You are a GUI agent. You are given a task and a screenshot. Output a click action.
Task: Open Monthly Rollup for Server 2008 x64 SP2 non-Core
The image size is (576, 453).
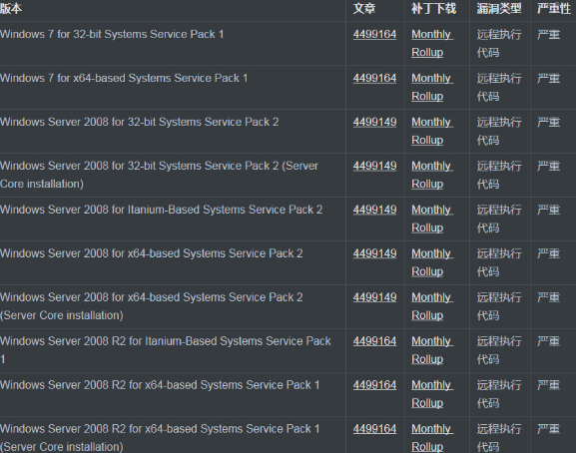(x=432, y=262)
